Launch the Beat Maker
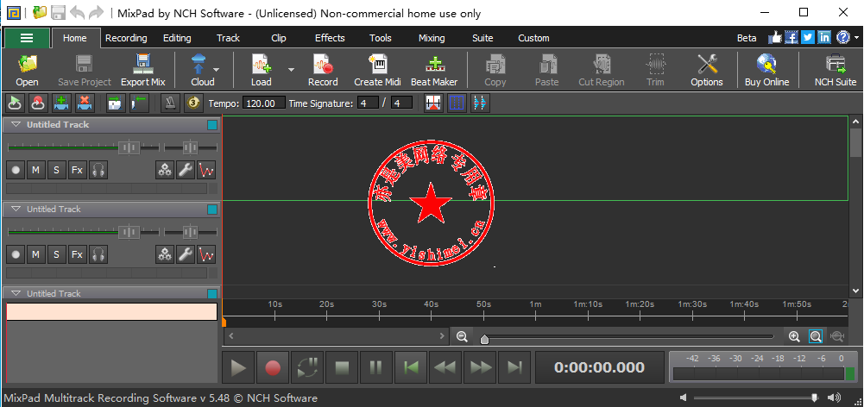The width and height of the screenshot is (864, 407). pos(434,71)
